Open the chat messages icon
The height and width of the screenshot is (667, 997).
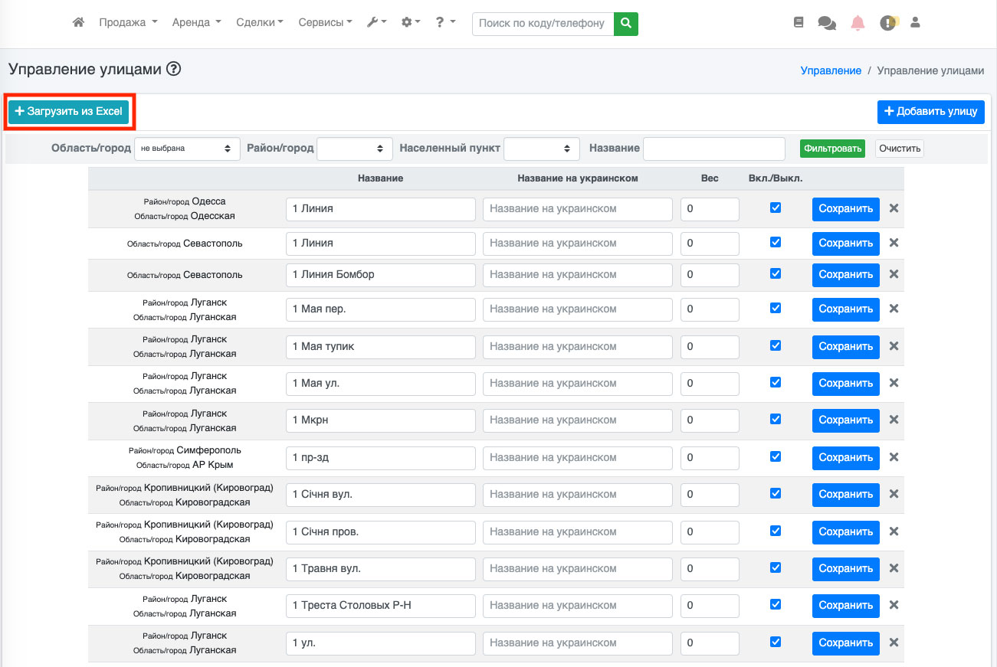(827, 23)
